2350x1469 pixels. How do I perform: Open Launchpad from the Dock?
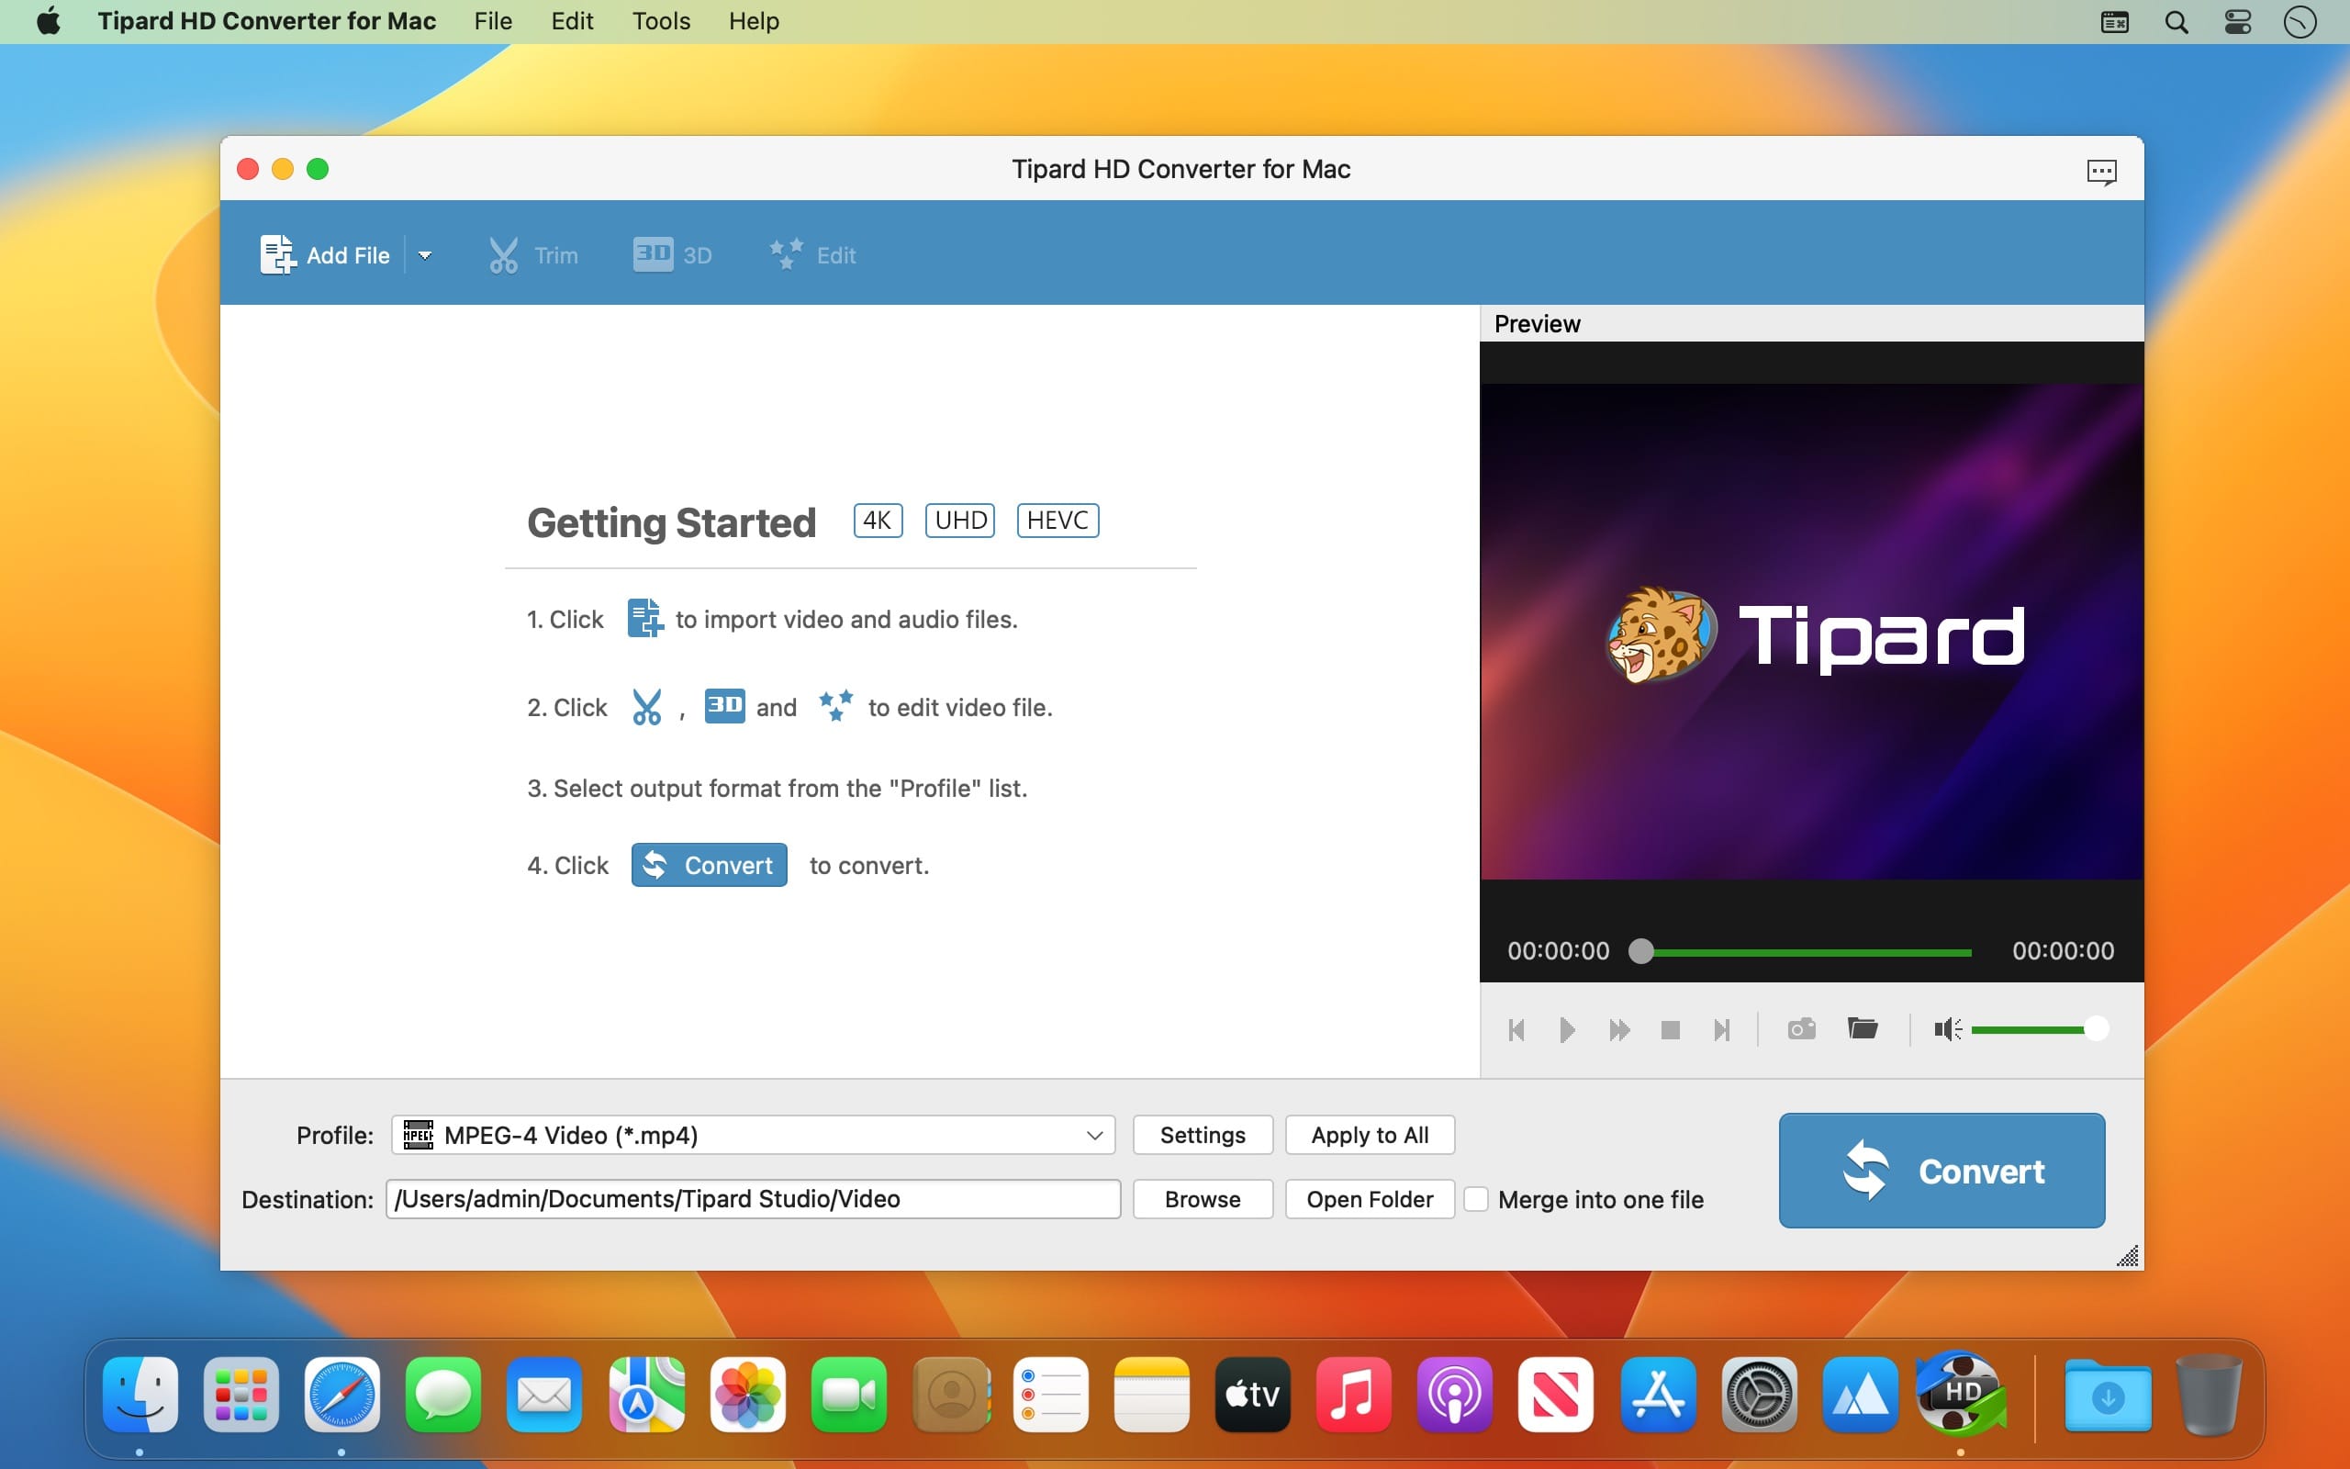tap(241, 1395)
